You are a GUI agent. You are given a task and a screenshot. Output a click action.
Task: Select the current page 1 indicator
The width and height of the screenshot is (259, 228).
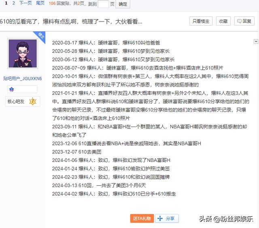pos(6,3)
